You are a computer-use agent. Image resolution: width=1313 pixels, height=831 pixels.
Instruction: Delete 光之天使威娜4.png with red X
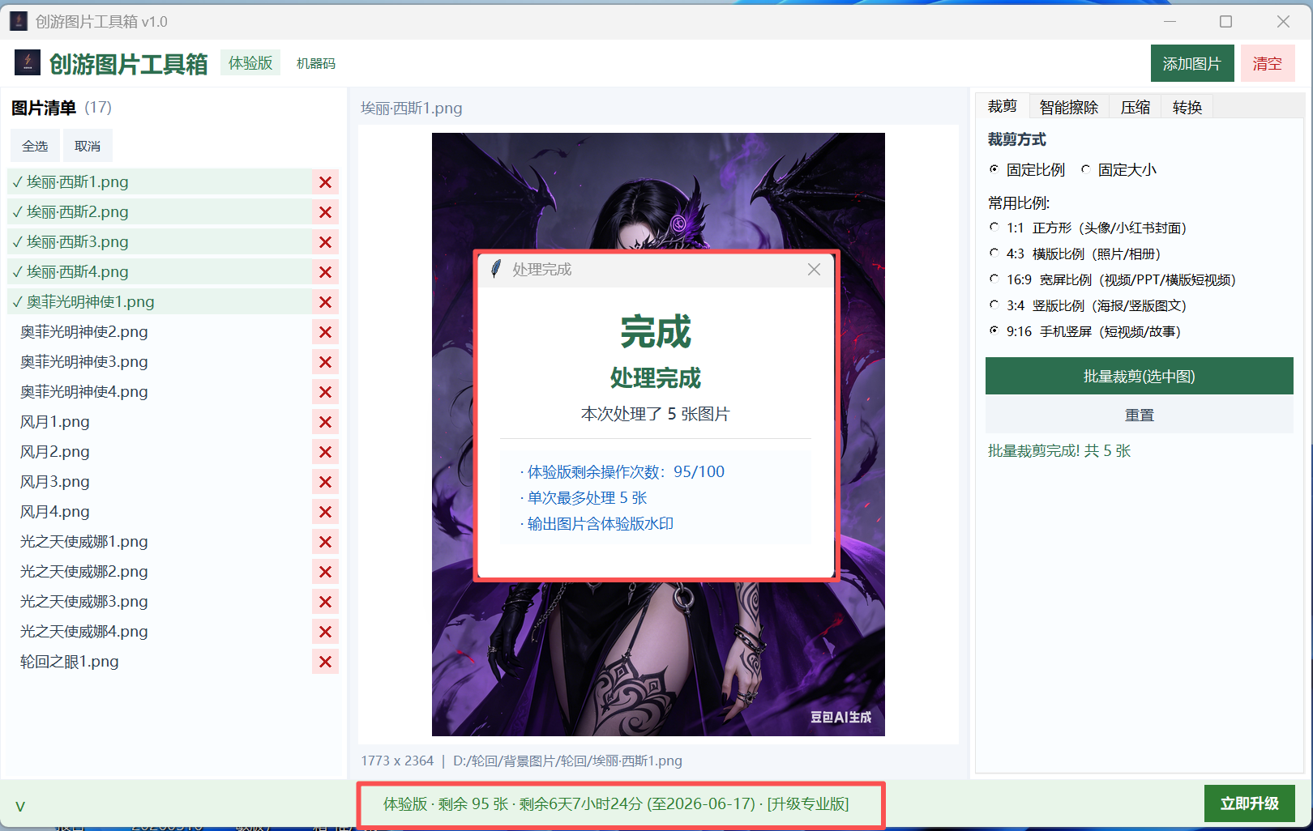click(325, 632)
